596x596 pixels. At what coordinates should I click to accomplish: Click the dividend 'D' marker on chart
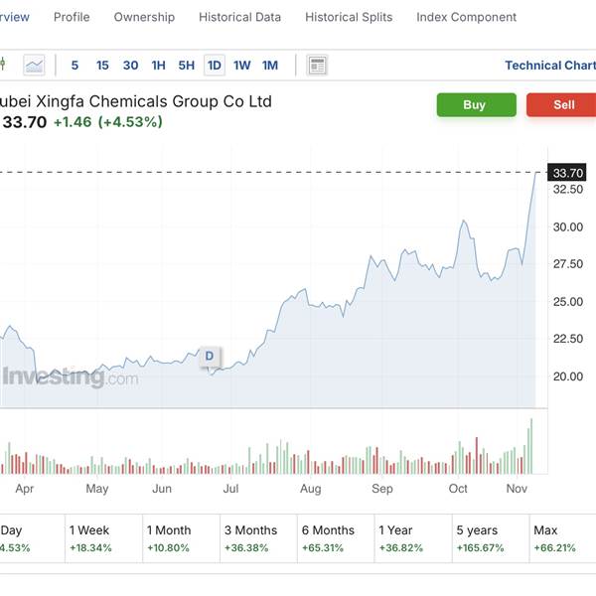(210, 357)
